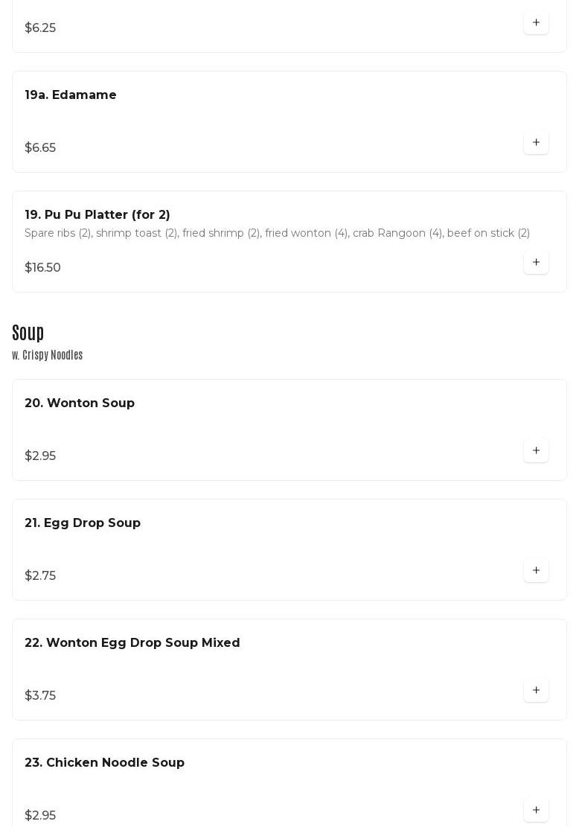Click the plus icon for Pu Pu Platter
The height and width of the screenshot is (827, 579).
(x=536, y=262)
